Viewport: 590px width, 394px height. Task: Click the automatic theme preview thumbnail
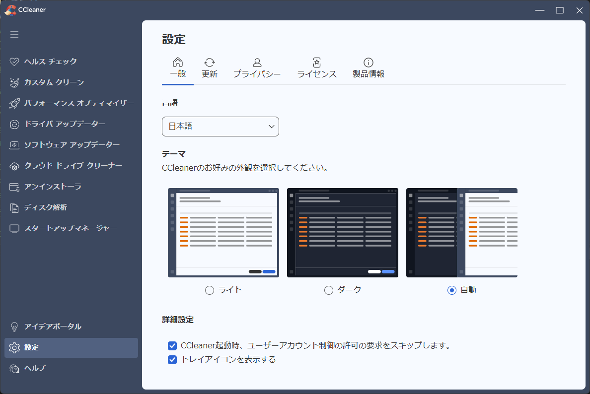(x=462, y=233)
